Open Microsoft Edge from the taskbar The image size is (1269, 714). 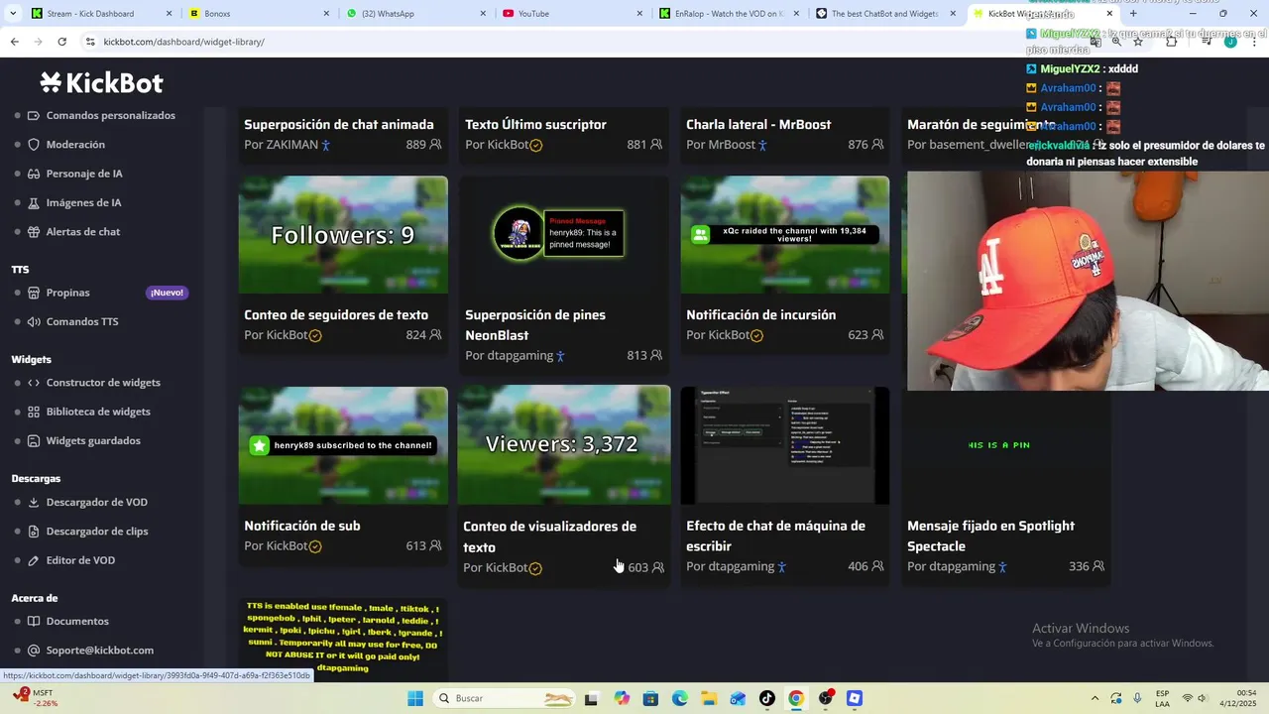680,698
